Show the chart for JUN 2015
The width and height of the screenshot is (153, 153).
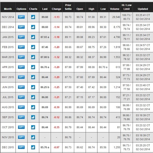click(x=33, y=87)
